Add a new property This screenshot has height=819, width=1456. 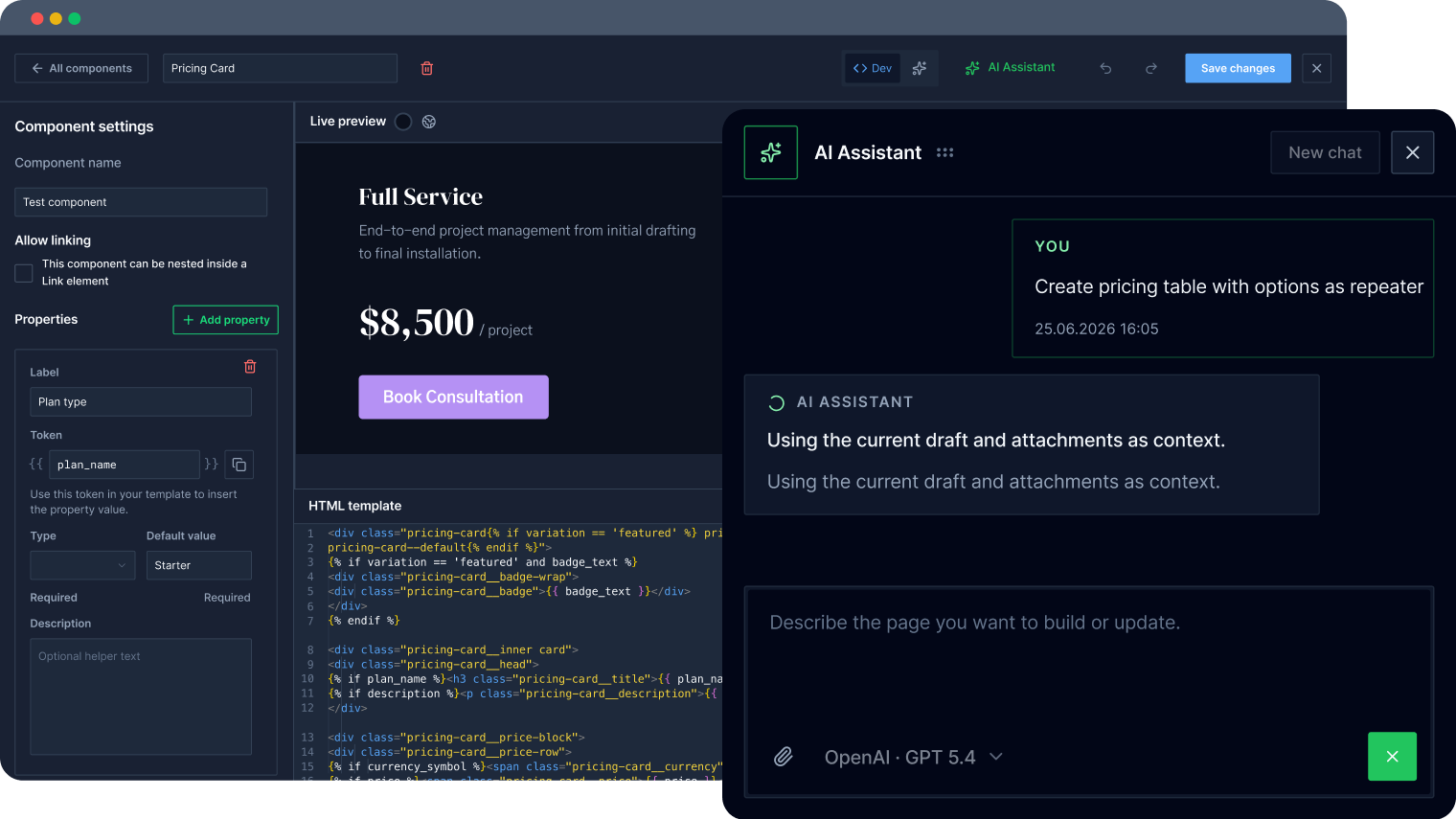(x=226, y=320)
